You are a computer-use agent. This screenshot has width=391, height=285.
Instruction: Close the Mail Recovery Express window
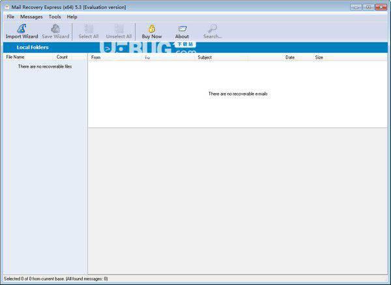[x=381, y=7]
